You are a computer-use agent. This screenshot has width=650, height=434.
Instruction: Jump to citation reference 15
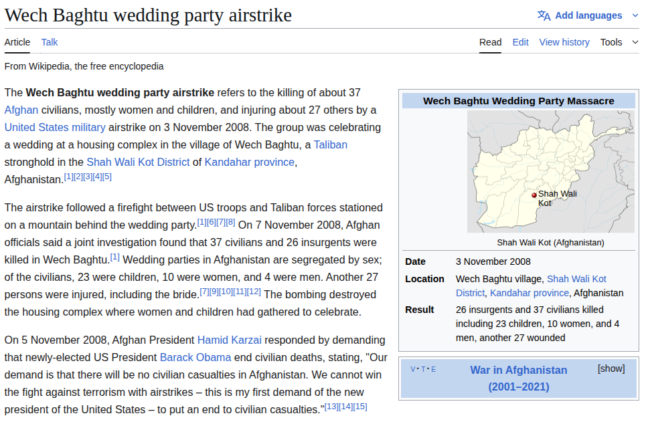pos(360,407)
